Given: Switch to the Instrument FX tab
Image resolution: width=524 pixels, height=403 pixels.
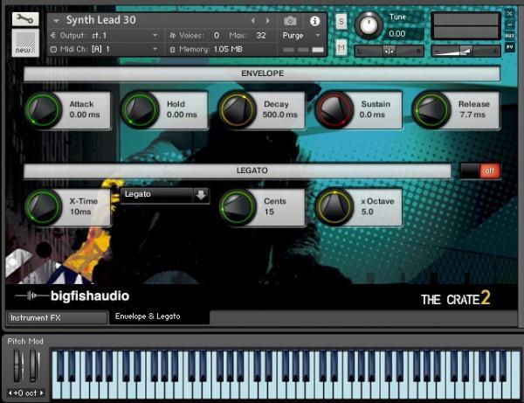Looking at the screenshot, I should [x=55, y=316].
